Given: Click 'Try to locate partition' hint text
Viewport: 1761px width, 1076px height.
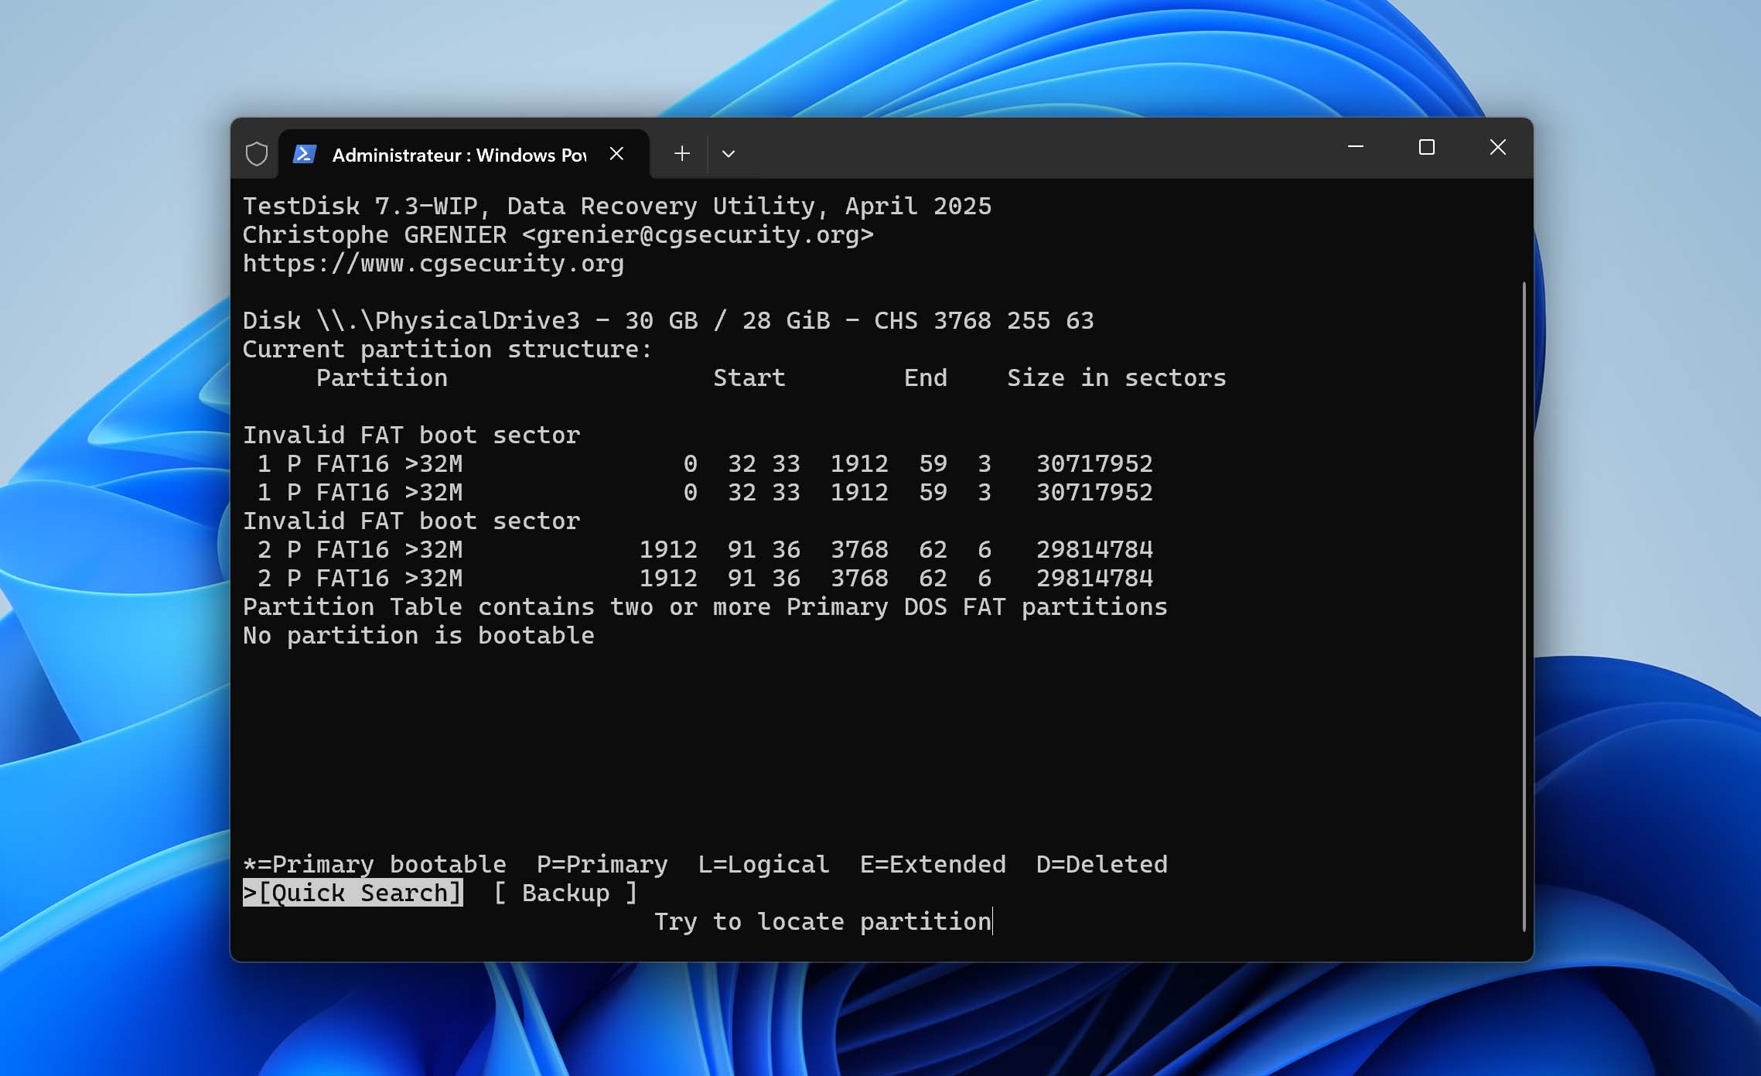Looking at the screenshot, I should (x=823, y=921).
